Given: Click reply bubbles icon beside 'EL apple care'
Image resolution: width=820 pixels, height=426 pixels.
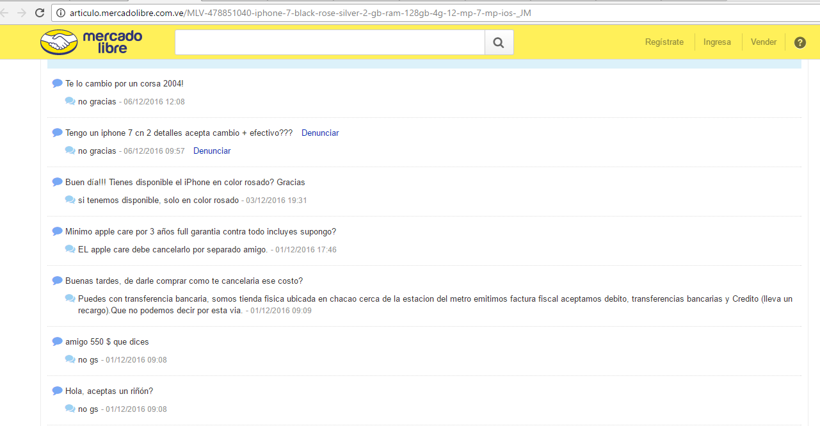Looking at the screenshot, I should click(70, 249).
